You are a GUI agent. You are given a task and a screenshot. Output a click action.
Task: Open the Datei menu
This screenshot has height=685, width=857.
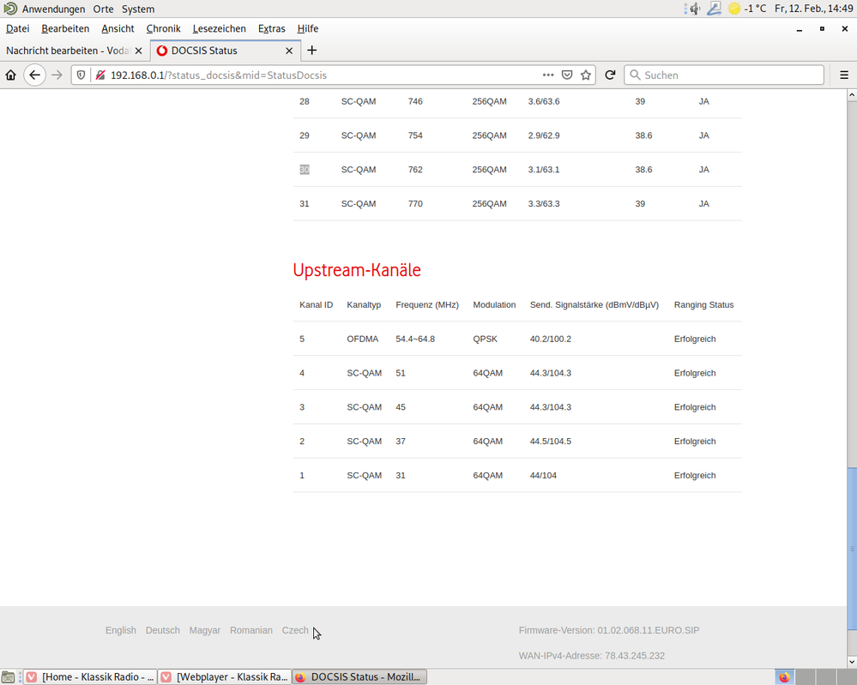(17, 28)
